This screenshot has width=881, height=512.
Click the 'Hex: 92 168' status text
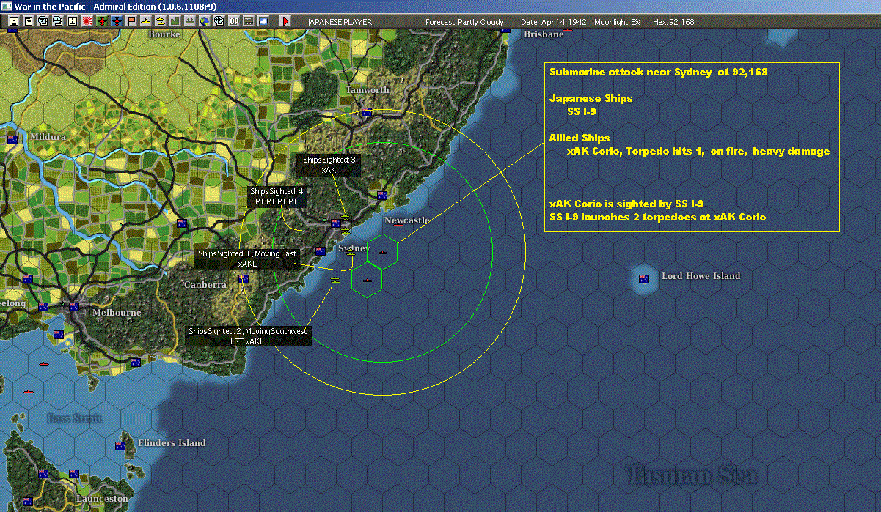click(673, 22)
